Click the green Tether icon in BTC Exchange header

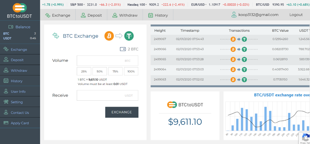(x=129, y=36)
